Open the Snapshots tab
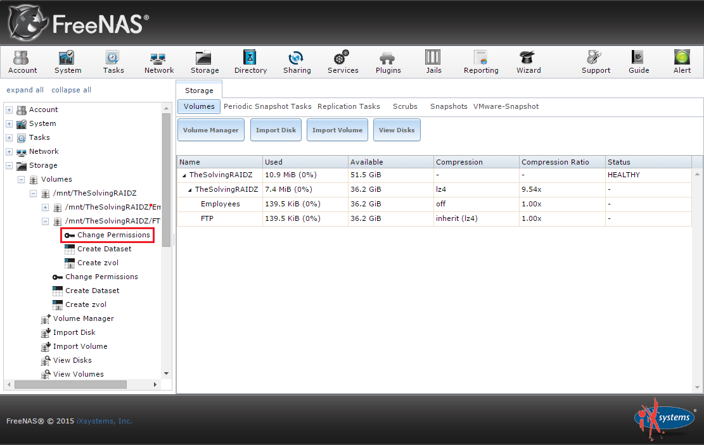Image resolution: width=704 pixels, height=445 pixels. click(x=449, y=106)
